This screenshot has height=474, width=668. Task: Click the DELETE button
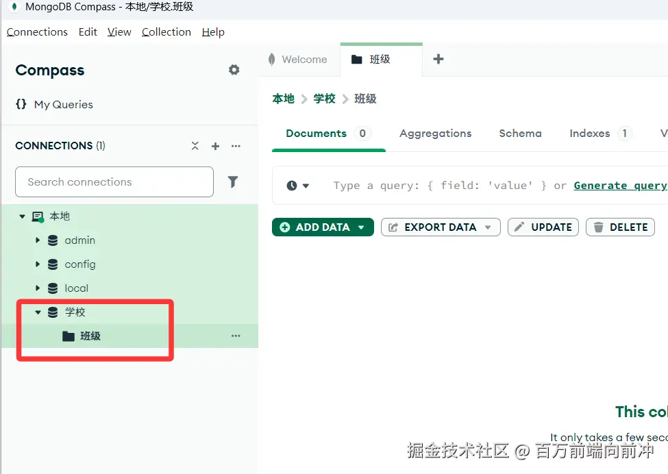click(620, 227)
